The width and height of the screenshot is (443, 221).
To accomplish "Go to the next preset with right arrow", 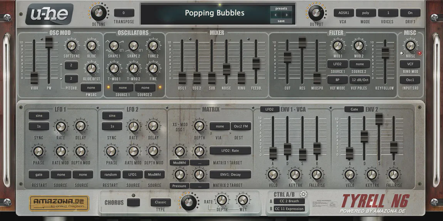I will (286, 15).
